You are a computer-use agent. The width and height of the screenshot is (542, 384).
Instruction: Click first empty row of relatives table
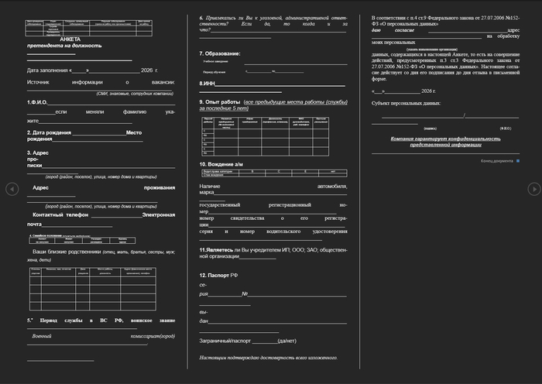(x=93, y=281)
